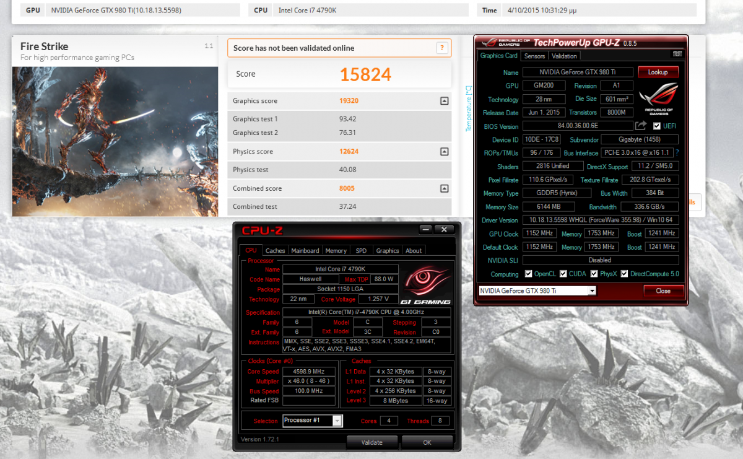Select the CPU tab in CPU-Z

click(251, 250)
